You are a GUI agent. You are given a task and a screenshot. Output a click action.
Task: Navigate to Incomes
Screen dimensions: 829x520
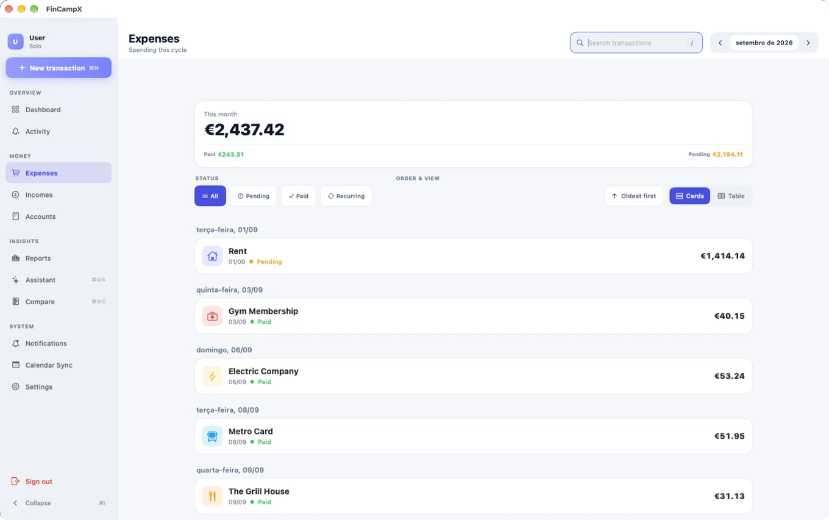pos(59,195)
